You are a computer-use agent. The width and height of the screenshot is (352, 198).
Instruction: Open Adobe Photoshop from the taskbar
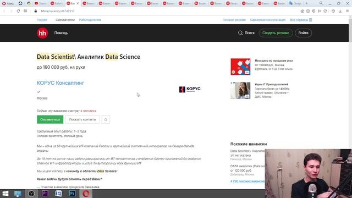tap(72, 194)
